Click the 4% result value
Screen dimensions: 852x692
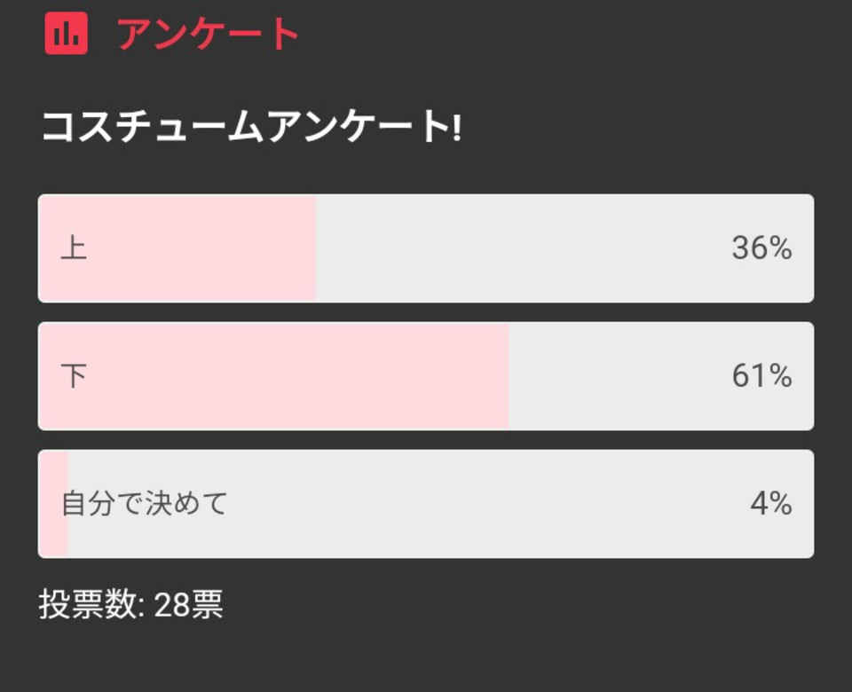[770, 503]
